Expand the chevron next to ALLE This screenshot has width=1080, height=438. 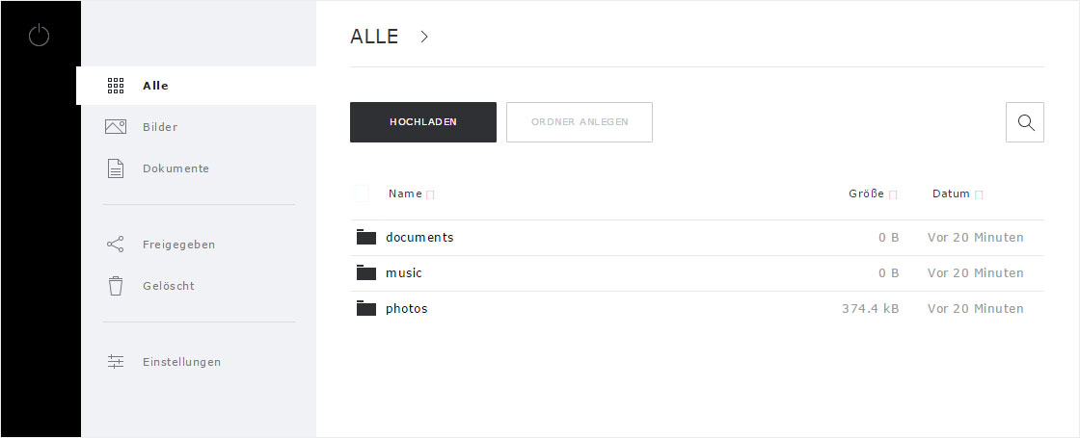424,37
